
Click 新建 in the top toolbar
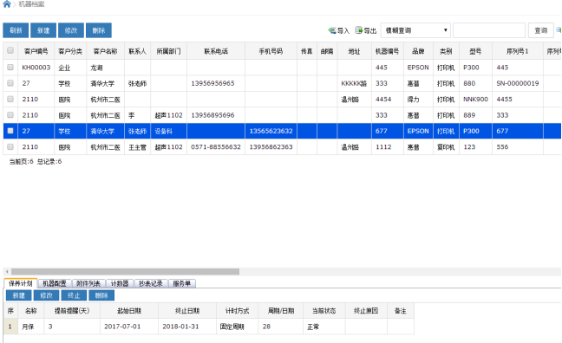(x=43, y=30)
